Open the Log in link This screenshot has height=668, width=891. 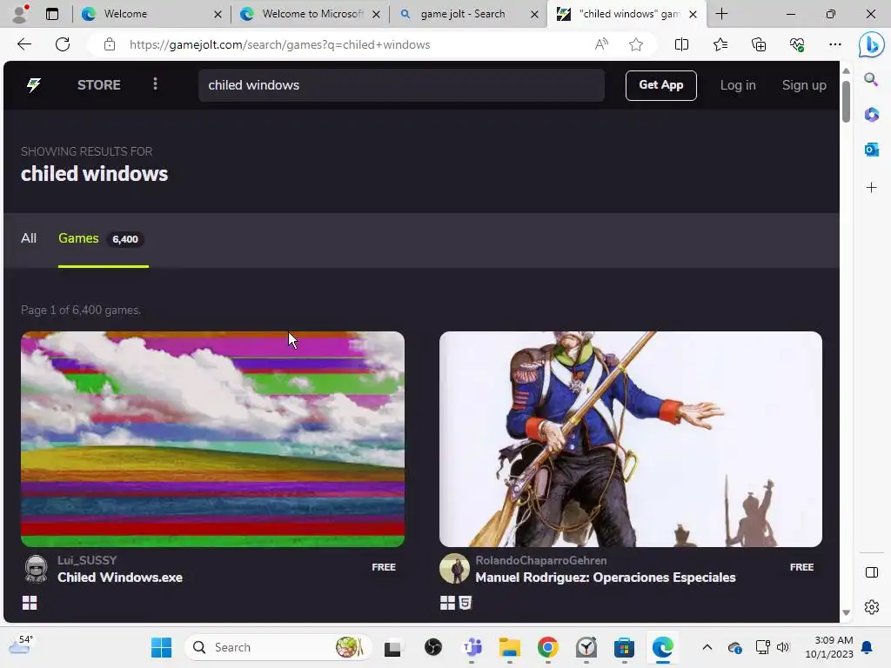738,85
